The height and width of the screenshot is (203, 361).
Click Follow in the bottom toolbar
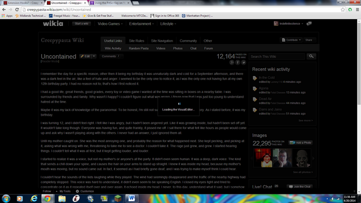pos(47,191)
